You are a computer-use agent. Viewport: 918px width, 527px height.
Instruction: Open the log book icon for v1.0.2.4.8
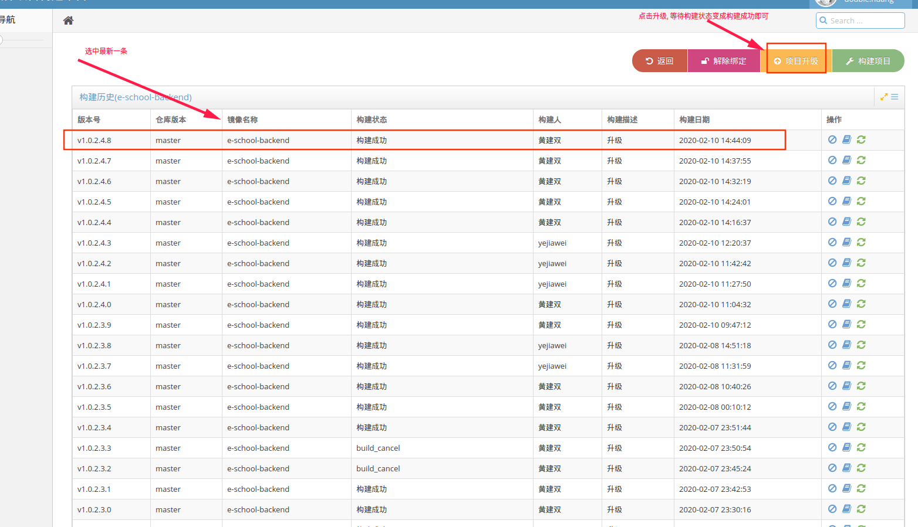(x=846, y=140)
